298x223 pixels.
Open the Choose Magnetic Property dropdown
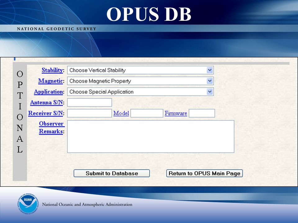point(140,81)
